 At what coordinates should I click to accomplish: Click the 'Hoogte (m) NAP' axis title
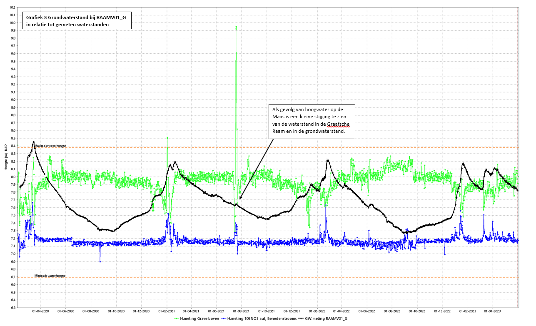click(x=6, y=157)
